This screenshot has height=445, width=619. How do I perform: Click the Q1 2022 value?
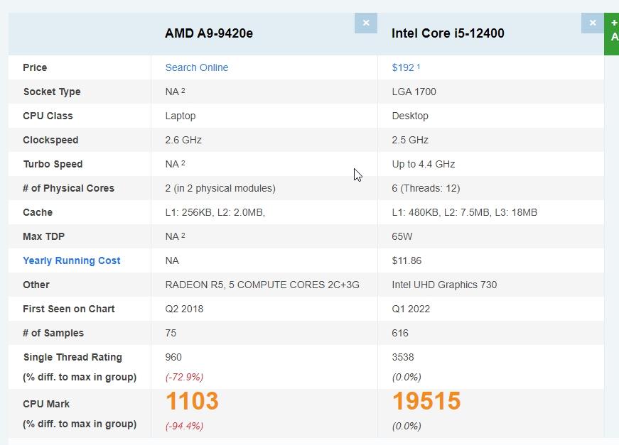pyautogui.click(x=411, y=309)
